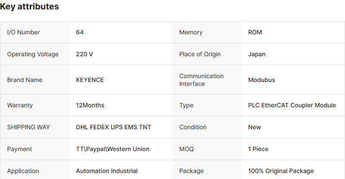Image resolution: width=345 pixels, height=179 pixels.
Task: Click the "Key attributes" heading
Action: coord(30,7)
